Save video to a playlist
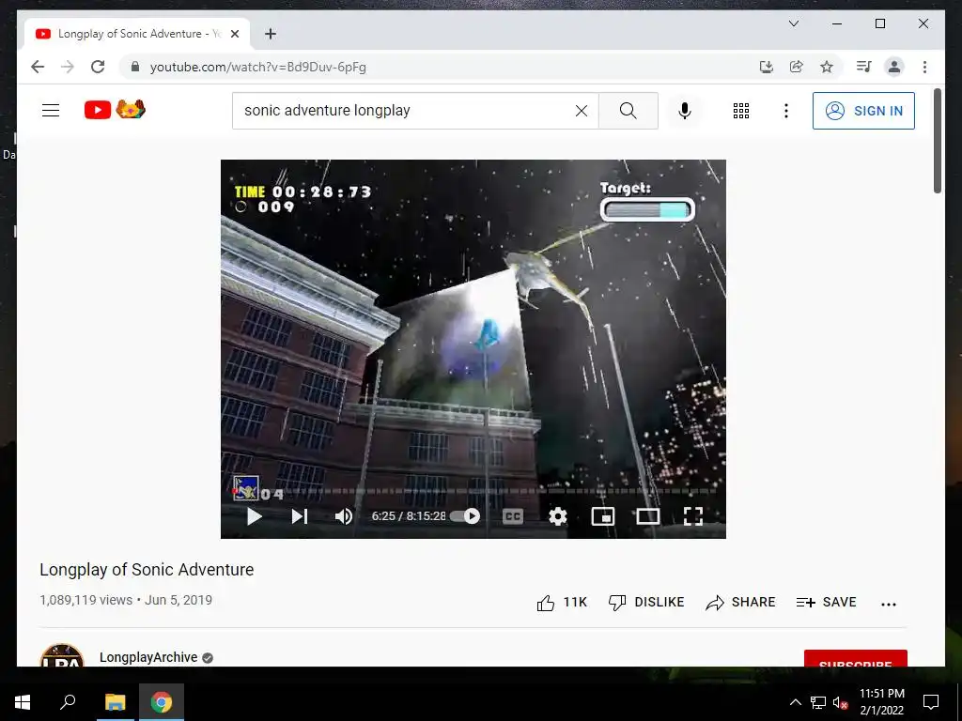Screen dimensions: 962x721 (x=826, y=603)
